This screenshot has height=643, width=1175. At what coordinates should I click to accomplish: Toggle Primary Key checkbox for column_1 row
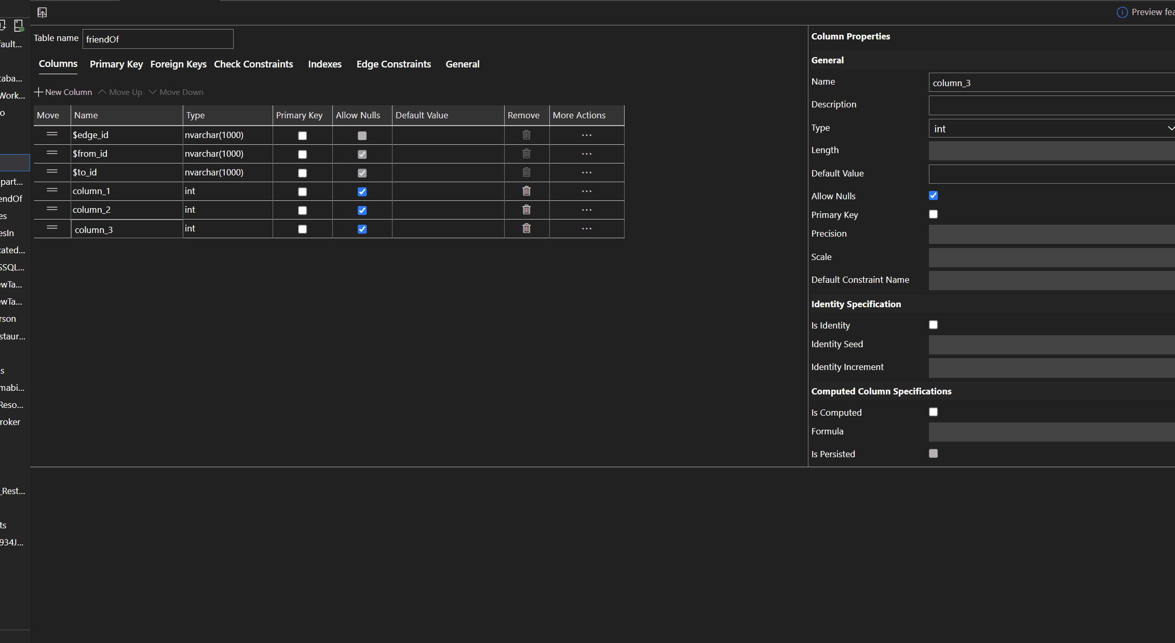302,192
